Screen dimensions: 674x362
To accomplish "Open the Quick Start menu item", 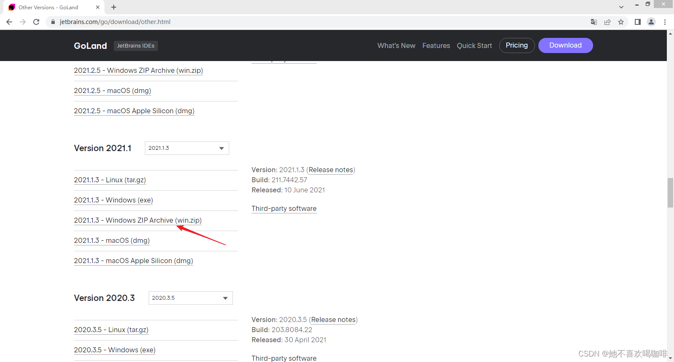I will click(474, 45).
